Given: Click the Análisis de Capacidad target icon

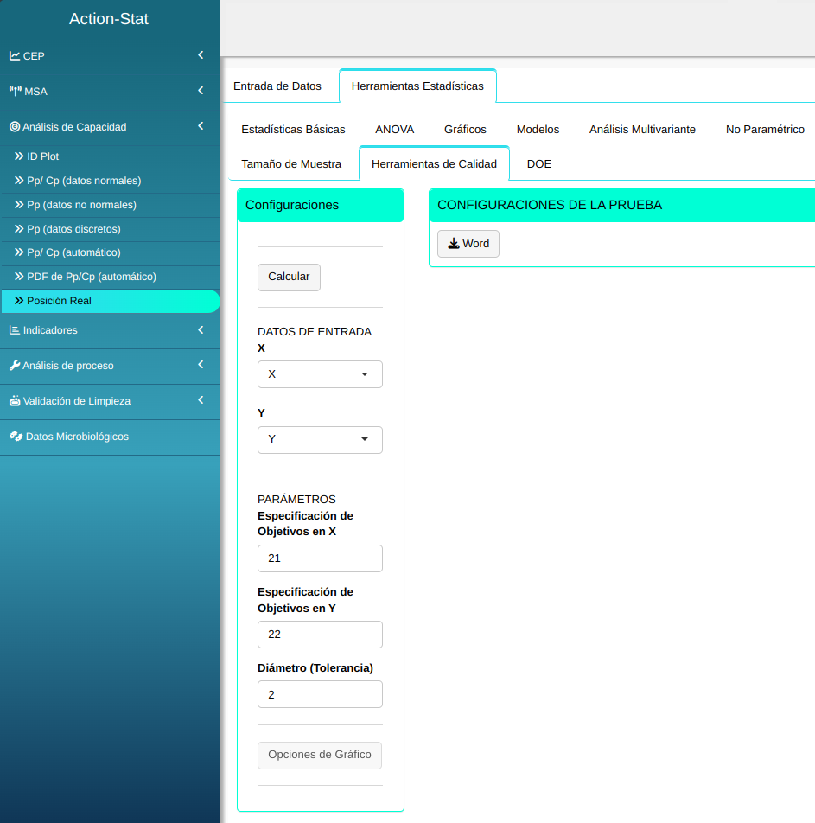Looking at the screenshot, I should pyautogui.click(x=15, y=127).
